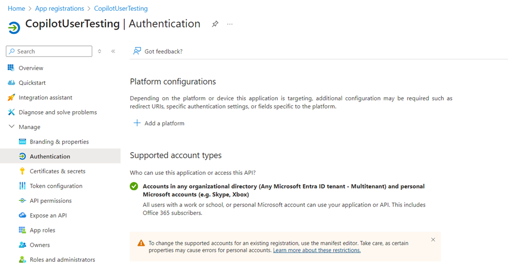This screenshot has height=265, width=508.
Task: Open Expose an API menu item
Action: [x=48, y=215]
